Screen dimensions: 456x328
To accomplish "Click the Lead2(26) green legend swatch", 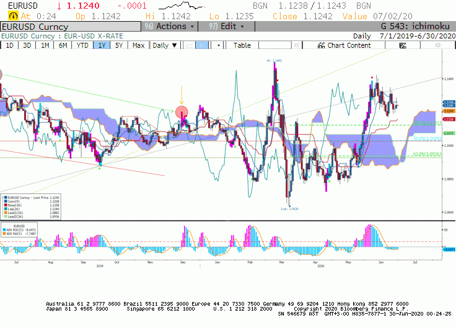I will [6, 216].
